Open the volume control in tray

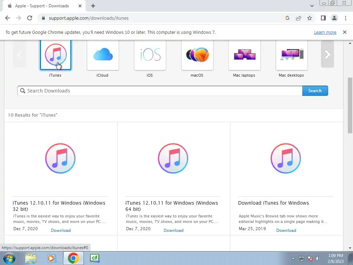pos(318,258)
